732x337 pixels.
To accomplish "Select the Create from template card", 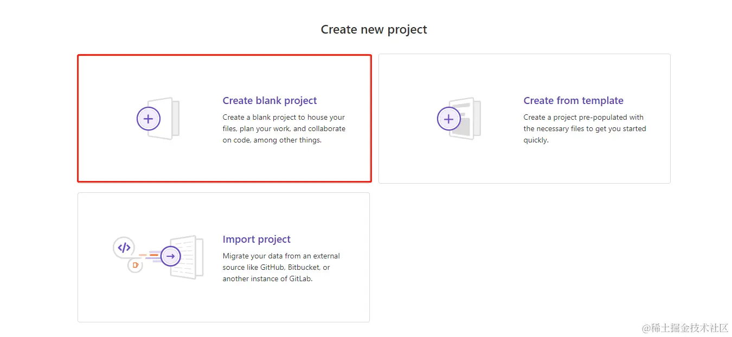I will pyautogui.click(x=524, y=163).
